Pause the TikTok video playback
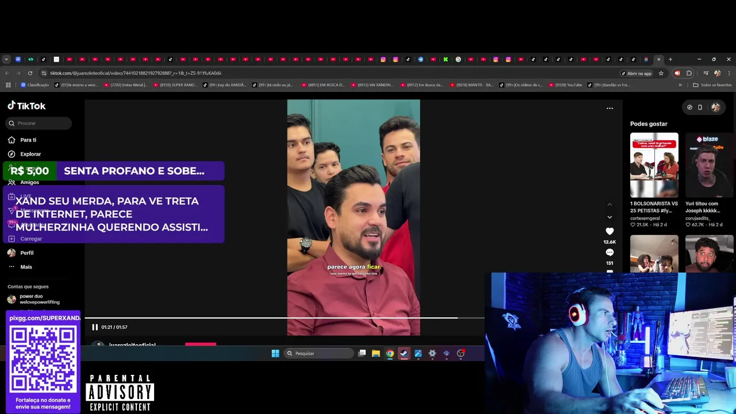The height and width of the screenshot is (414, 736). tap(95, 327)
